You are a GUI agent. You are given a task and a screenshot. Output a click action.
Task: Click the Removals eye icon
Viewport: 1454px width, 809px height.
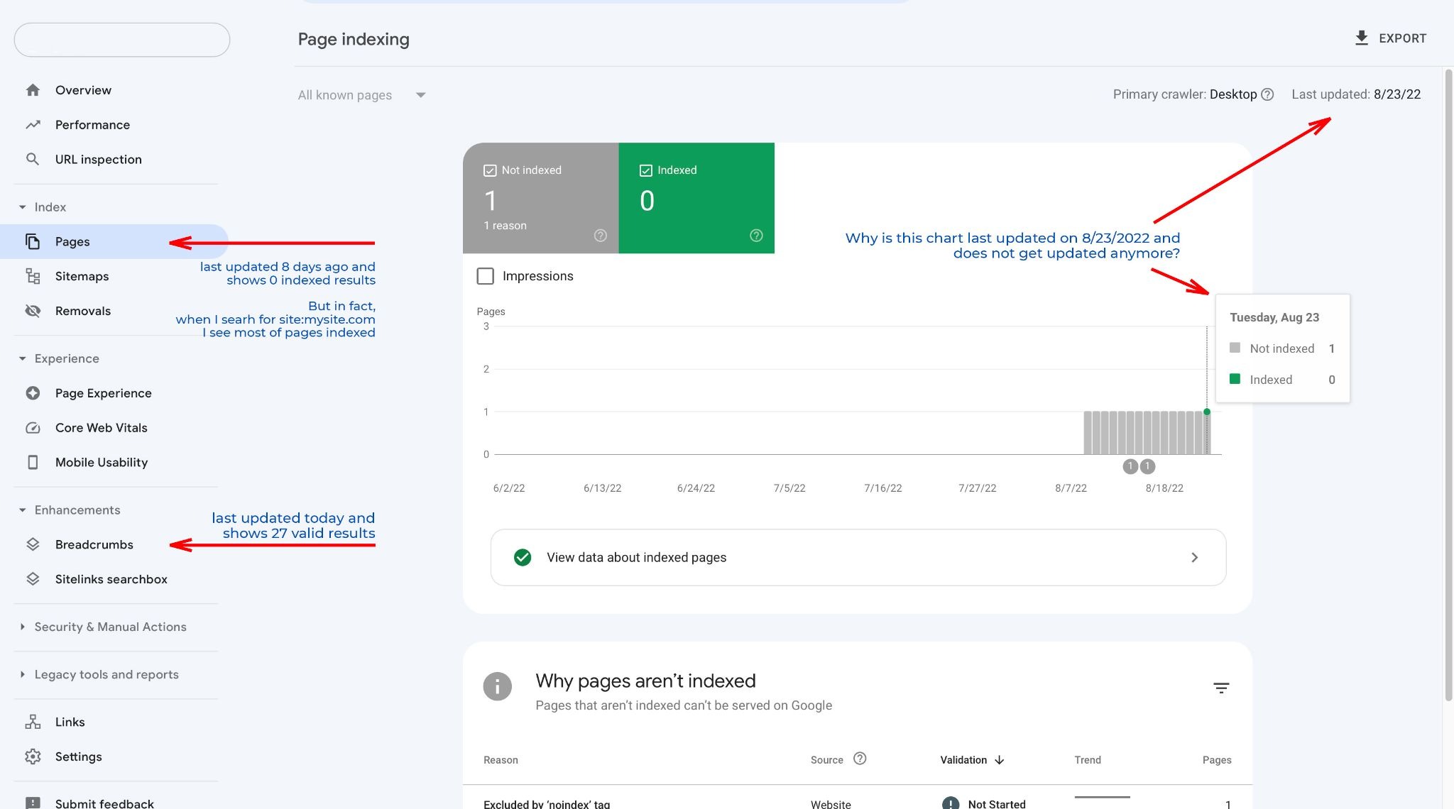coord(33,310)
